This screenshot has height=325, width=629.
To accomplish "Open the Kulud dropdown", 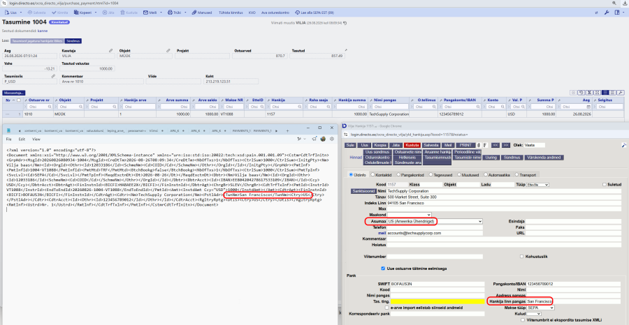I will [x=534, y=314].
